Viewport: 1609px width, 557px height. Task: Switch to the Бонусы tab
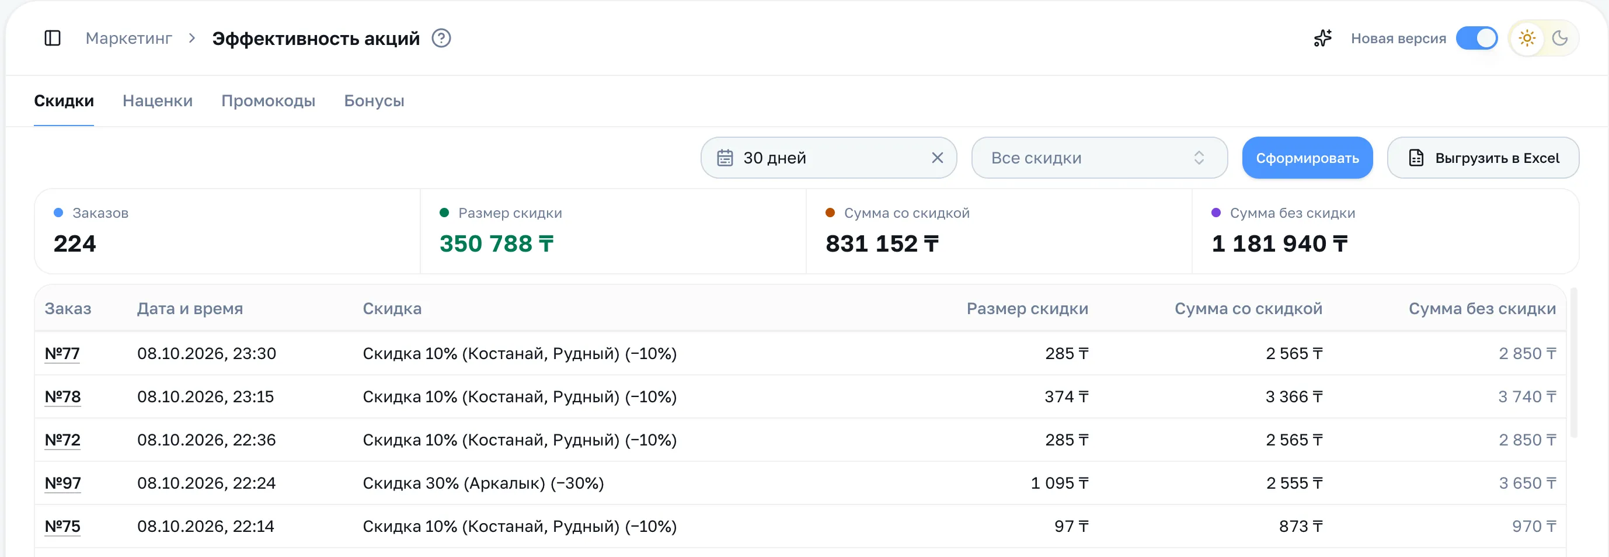(x=374, y=100)
